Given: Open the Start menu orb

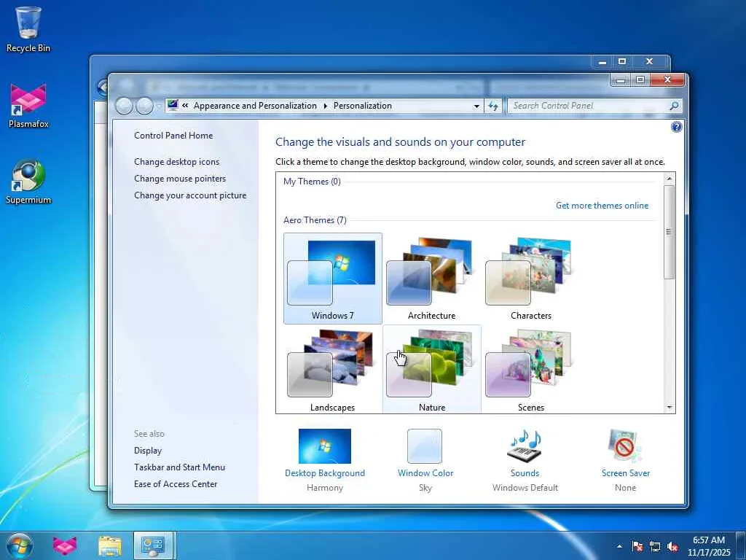Looking at the screenshot, I should tap(20, 545).
